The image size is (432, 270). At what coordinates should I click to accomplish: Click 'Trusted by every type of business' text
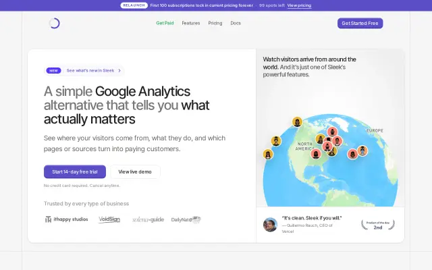[x=86, y=204]
